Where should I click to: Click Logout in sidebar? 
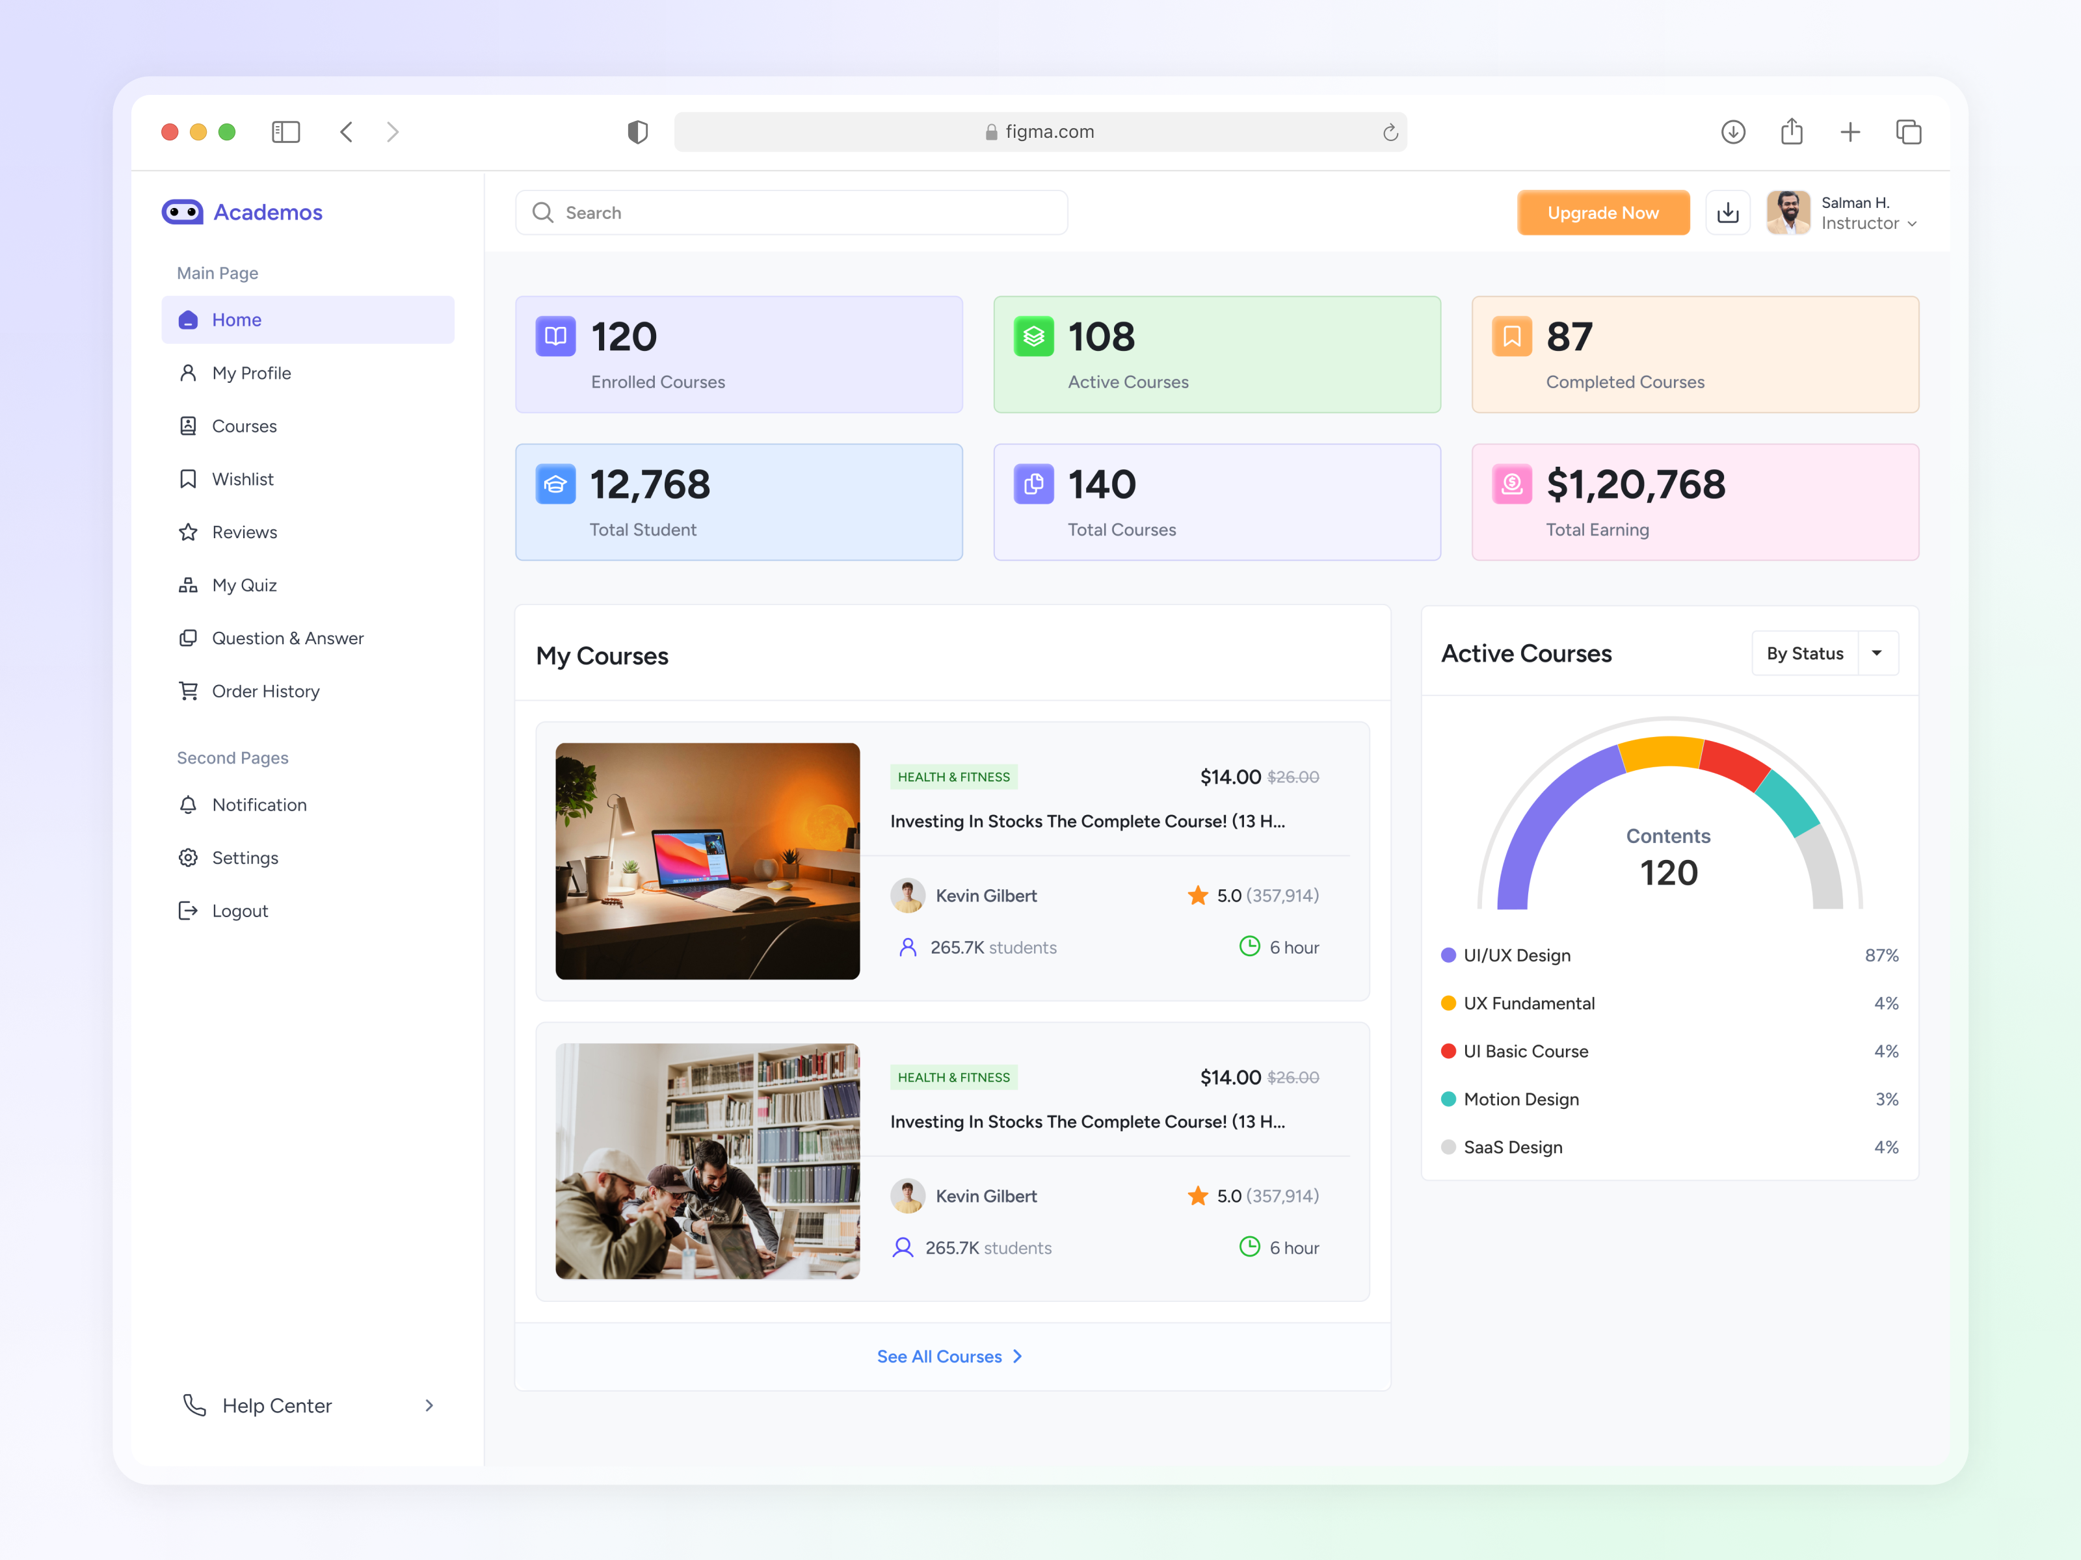308,911
